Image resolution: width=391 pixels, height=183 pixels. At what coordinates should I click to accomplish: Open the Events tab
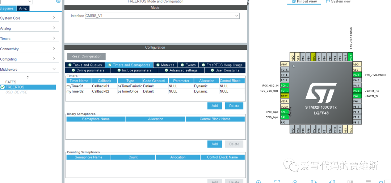[188, 65]
